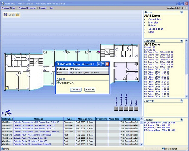189x151 pixels.
Task: Click the Type column header
Action: 69,119
